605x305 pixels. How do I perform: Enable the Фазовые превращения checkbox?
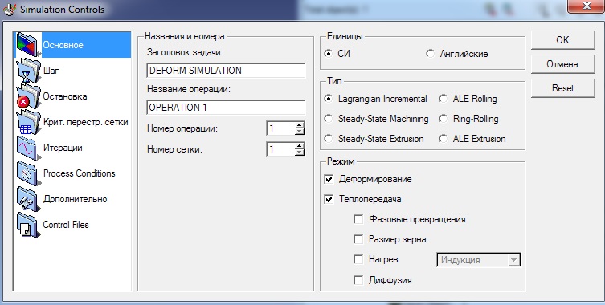358,219
